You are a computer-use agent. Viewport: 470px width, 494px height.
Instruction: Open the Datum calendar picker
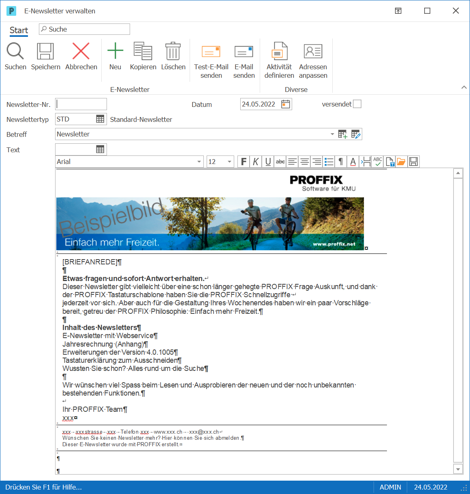pos(286,104)
